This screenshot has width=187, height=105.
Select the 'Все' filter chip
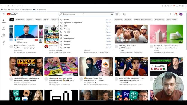click(12, 20)
